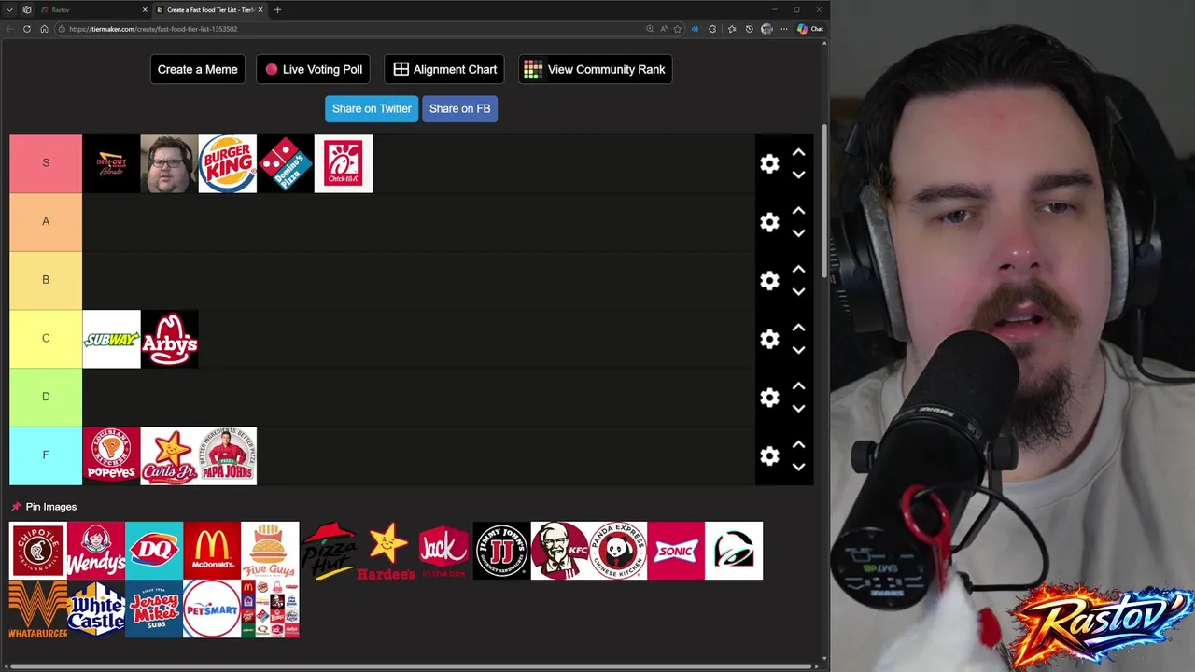Pick the Pizza Hut logo
This screenshot has width=1195, height=672.
click(x=328, y=551)
